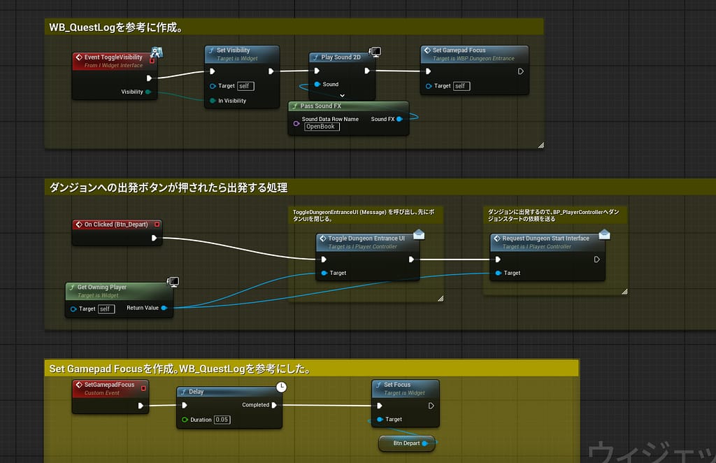Click the clock icon on the Delay node
Screen dimensions: 716x463
(x=281, y=386)
